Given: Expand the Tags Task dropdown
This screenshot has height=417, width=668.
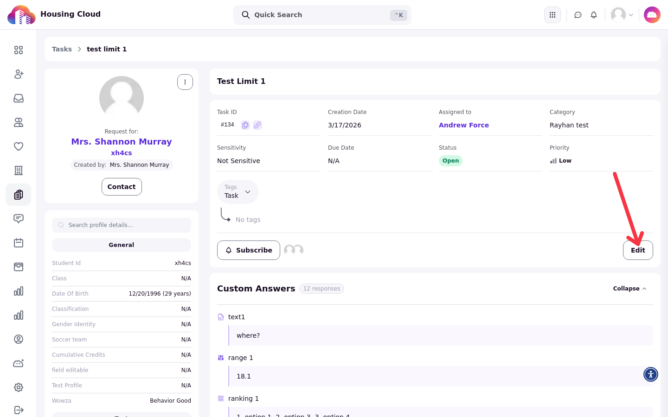Looking at the screenshot, I should [x=238, y=192].
